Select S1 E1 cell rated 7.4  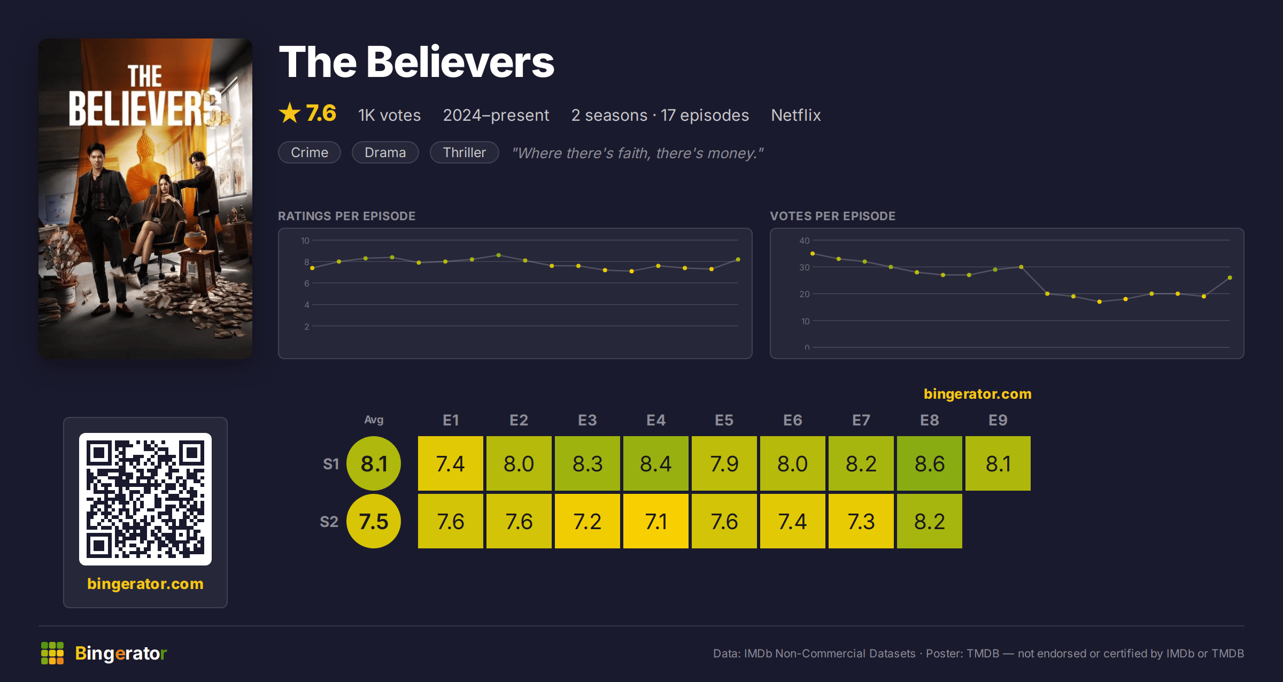coord(451,463)
